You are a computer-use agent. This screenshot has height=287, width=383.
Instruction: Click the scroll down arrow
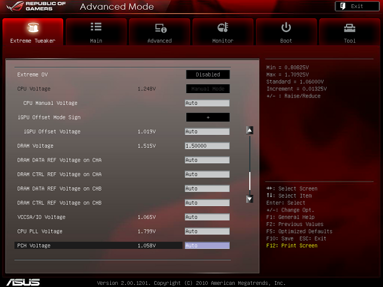[250, 199]
